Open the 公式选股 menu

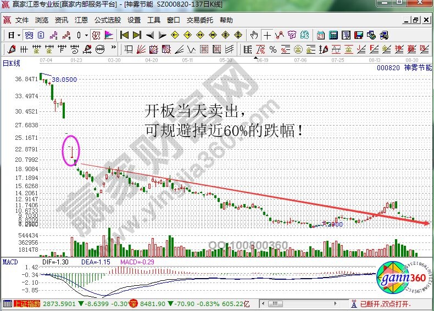coord(107,20)
